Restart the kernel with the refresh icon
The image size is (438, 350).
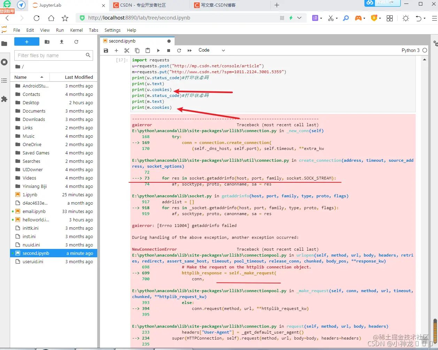pos(179,51)
